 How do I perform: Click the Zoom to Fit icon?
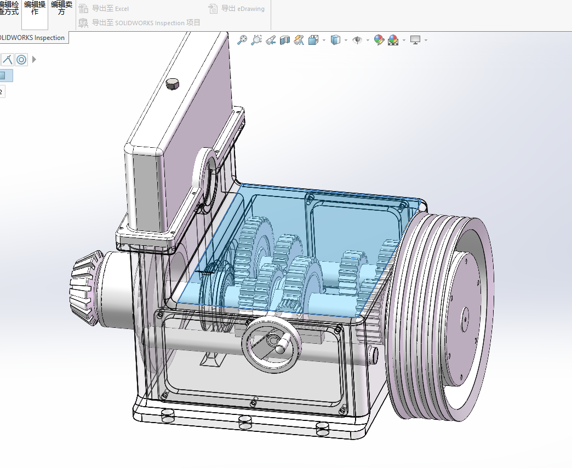click(x=242, y=40)
